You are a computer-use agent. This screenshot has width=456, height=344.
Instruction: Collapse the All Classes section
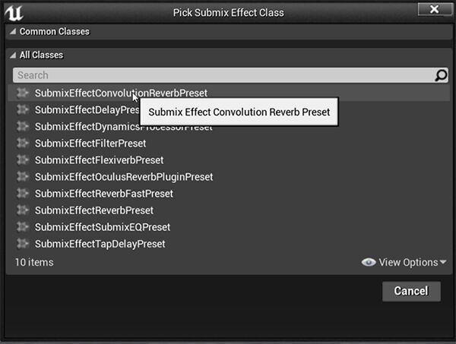(12, 55)
